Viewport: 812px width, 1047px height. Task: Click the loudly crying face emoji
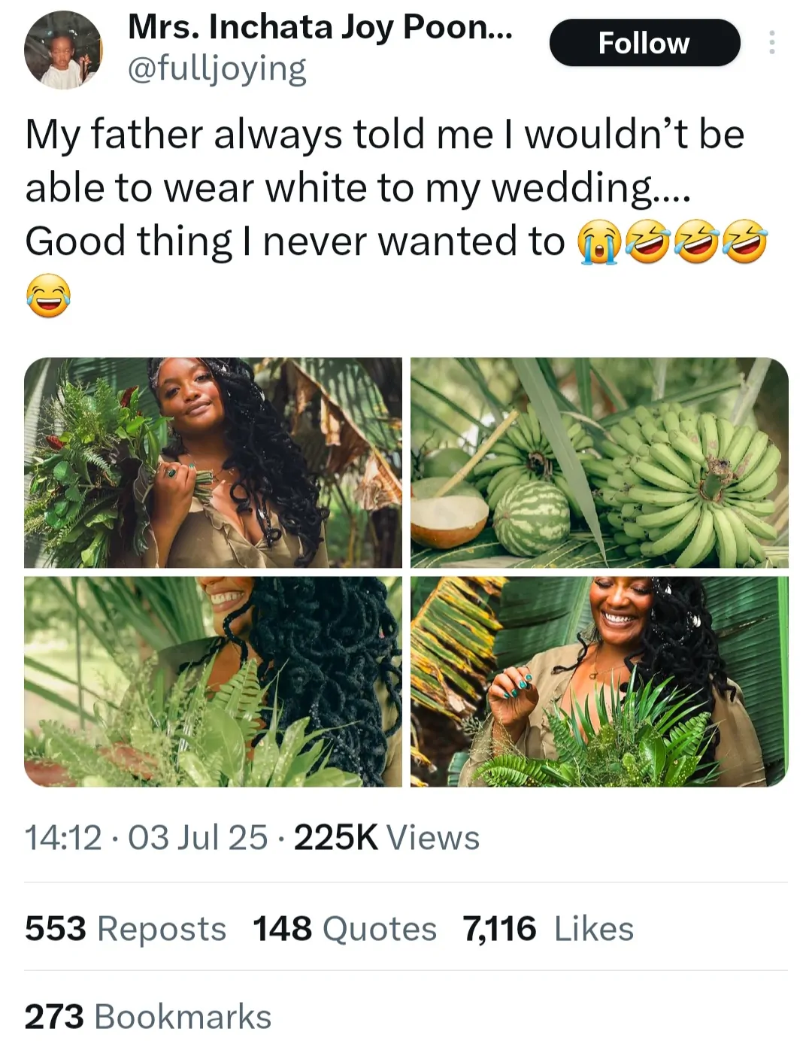(598, 244)
